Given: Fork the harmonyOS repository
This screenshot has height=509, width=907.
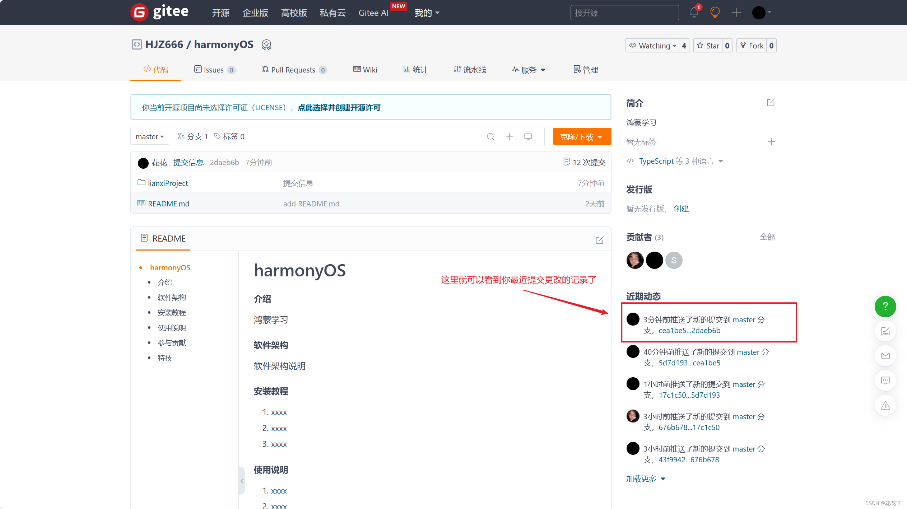Looking at the screenshot, I should 752,46.
